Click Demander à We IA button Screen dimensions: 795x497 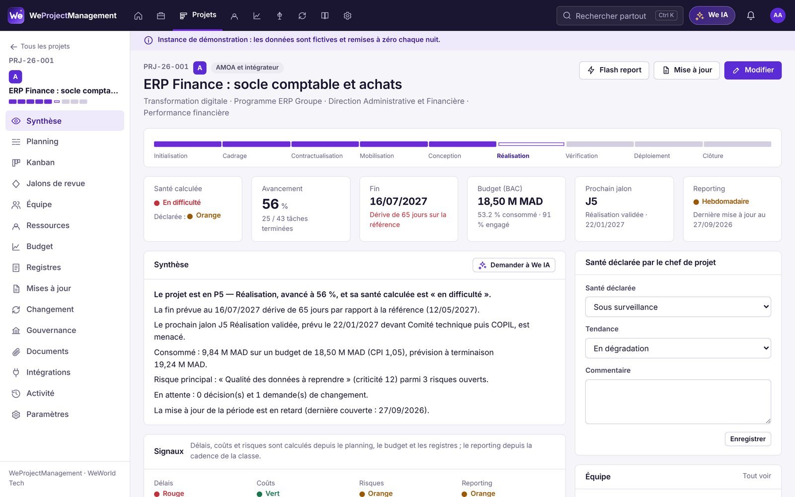[514, 265]
